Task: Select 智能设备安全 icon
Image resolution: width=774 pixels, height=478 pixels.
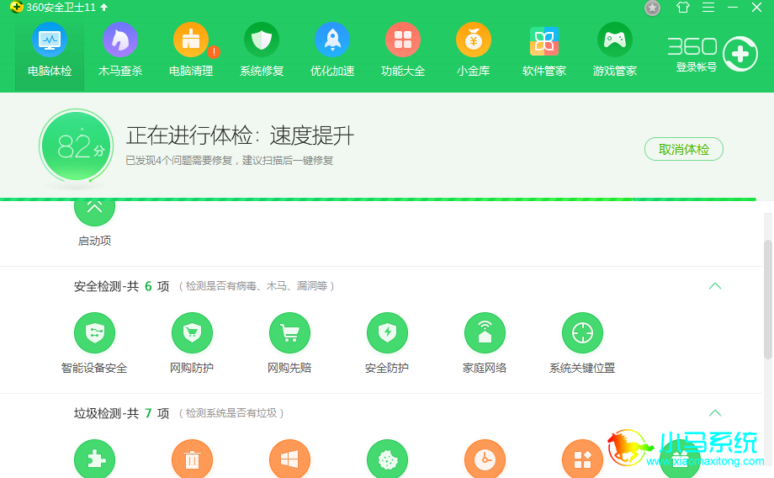Action: click(94, 332)
